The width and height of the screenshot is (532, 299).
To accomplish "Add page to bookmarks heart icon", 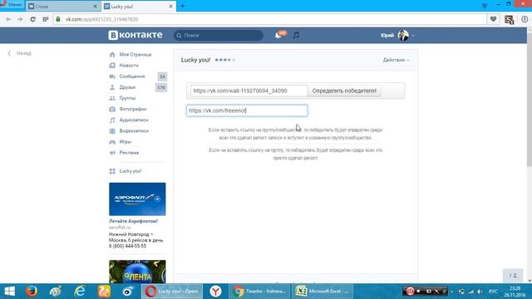I will 493,19.
